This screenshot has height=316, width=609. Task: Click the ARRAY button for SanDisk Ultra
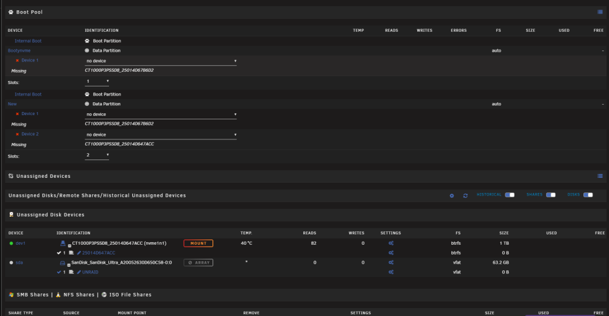tap(199, 263)
